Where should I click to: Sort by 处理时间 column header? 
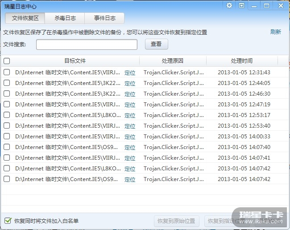(241, 61)
